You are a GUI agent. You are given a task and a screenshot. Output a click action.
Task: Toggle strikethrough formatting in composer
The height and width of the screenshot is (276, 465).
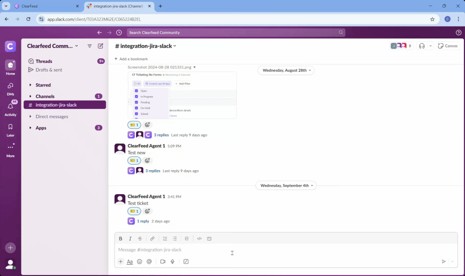pos(140,239)
